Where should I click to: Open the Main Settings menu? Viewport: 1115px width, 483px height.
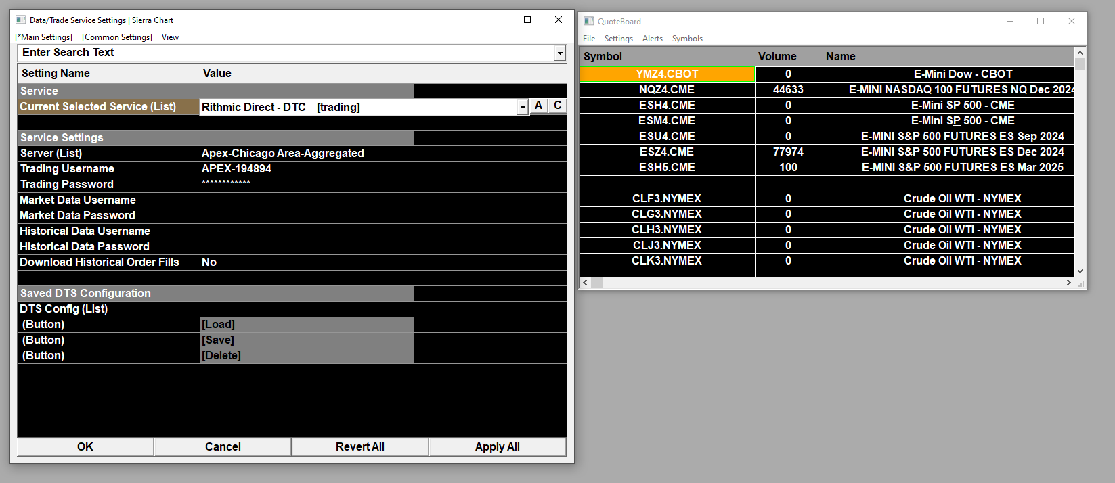click(x=43, y=37)
